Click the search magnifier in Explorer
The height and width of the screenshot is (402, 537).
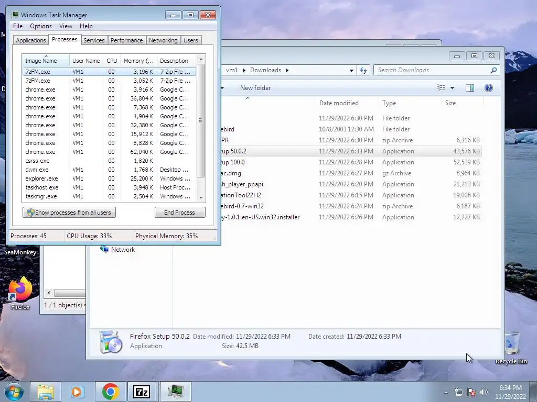click(x=493, y=70)
